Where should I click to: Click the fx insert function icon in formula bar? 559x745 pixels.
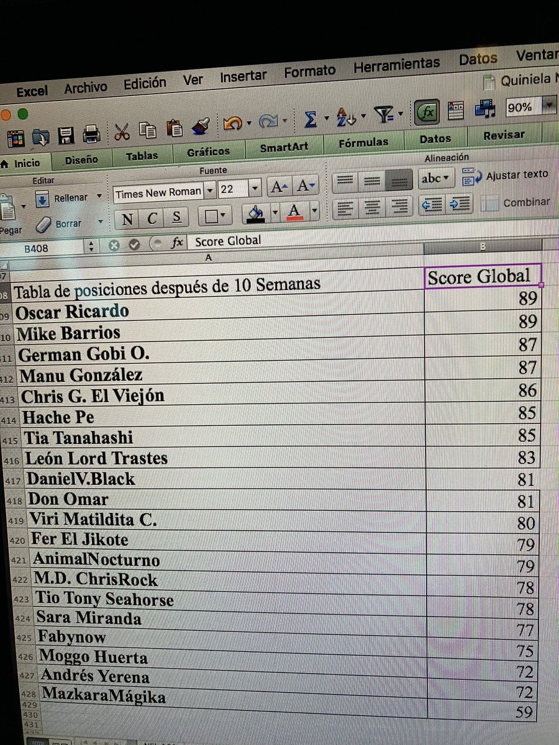178,242
